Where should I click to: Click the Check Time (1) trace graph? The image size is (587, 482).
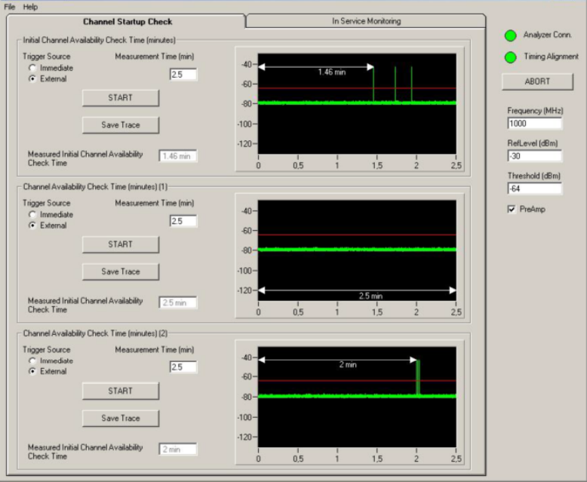357,250
